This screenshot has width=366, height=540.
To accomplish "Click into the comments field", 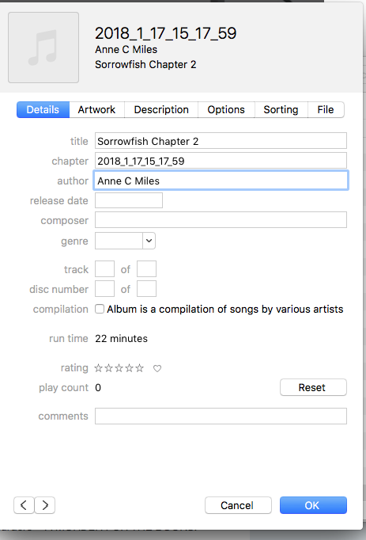I will click(x=221, y=416).
